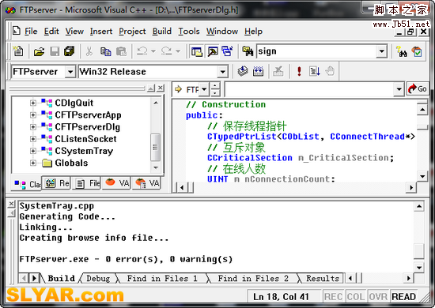The width and height of the screenshot is (435, 308).
Task: Click the Search help binoculars icon
Action: click(x=402, y=51)
